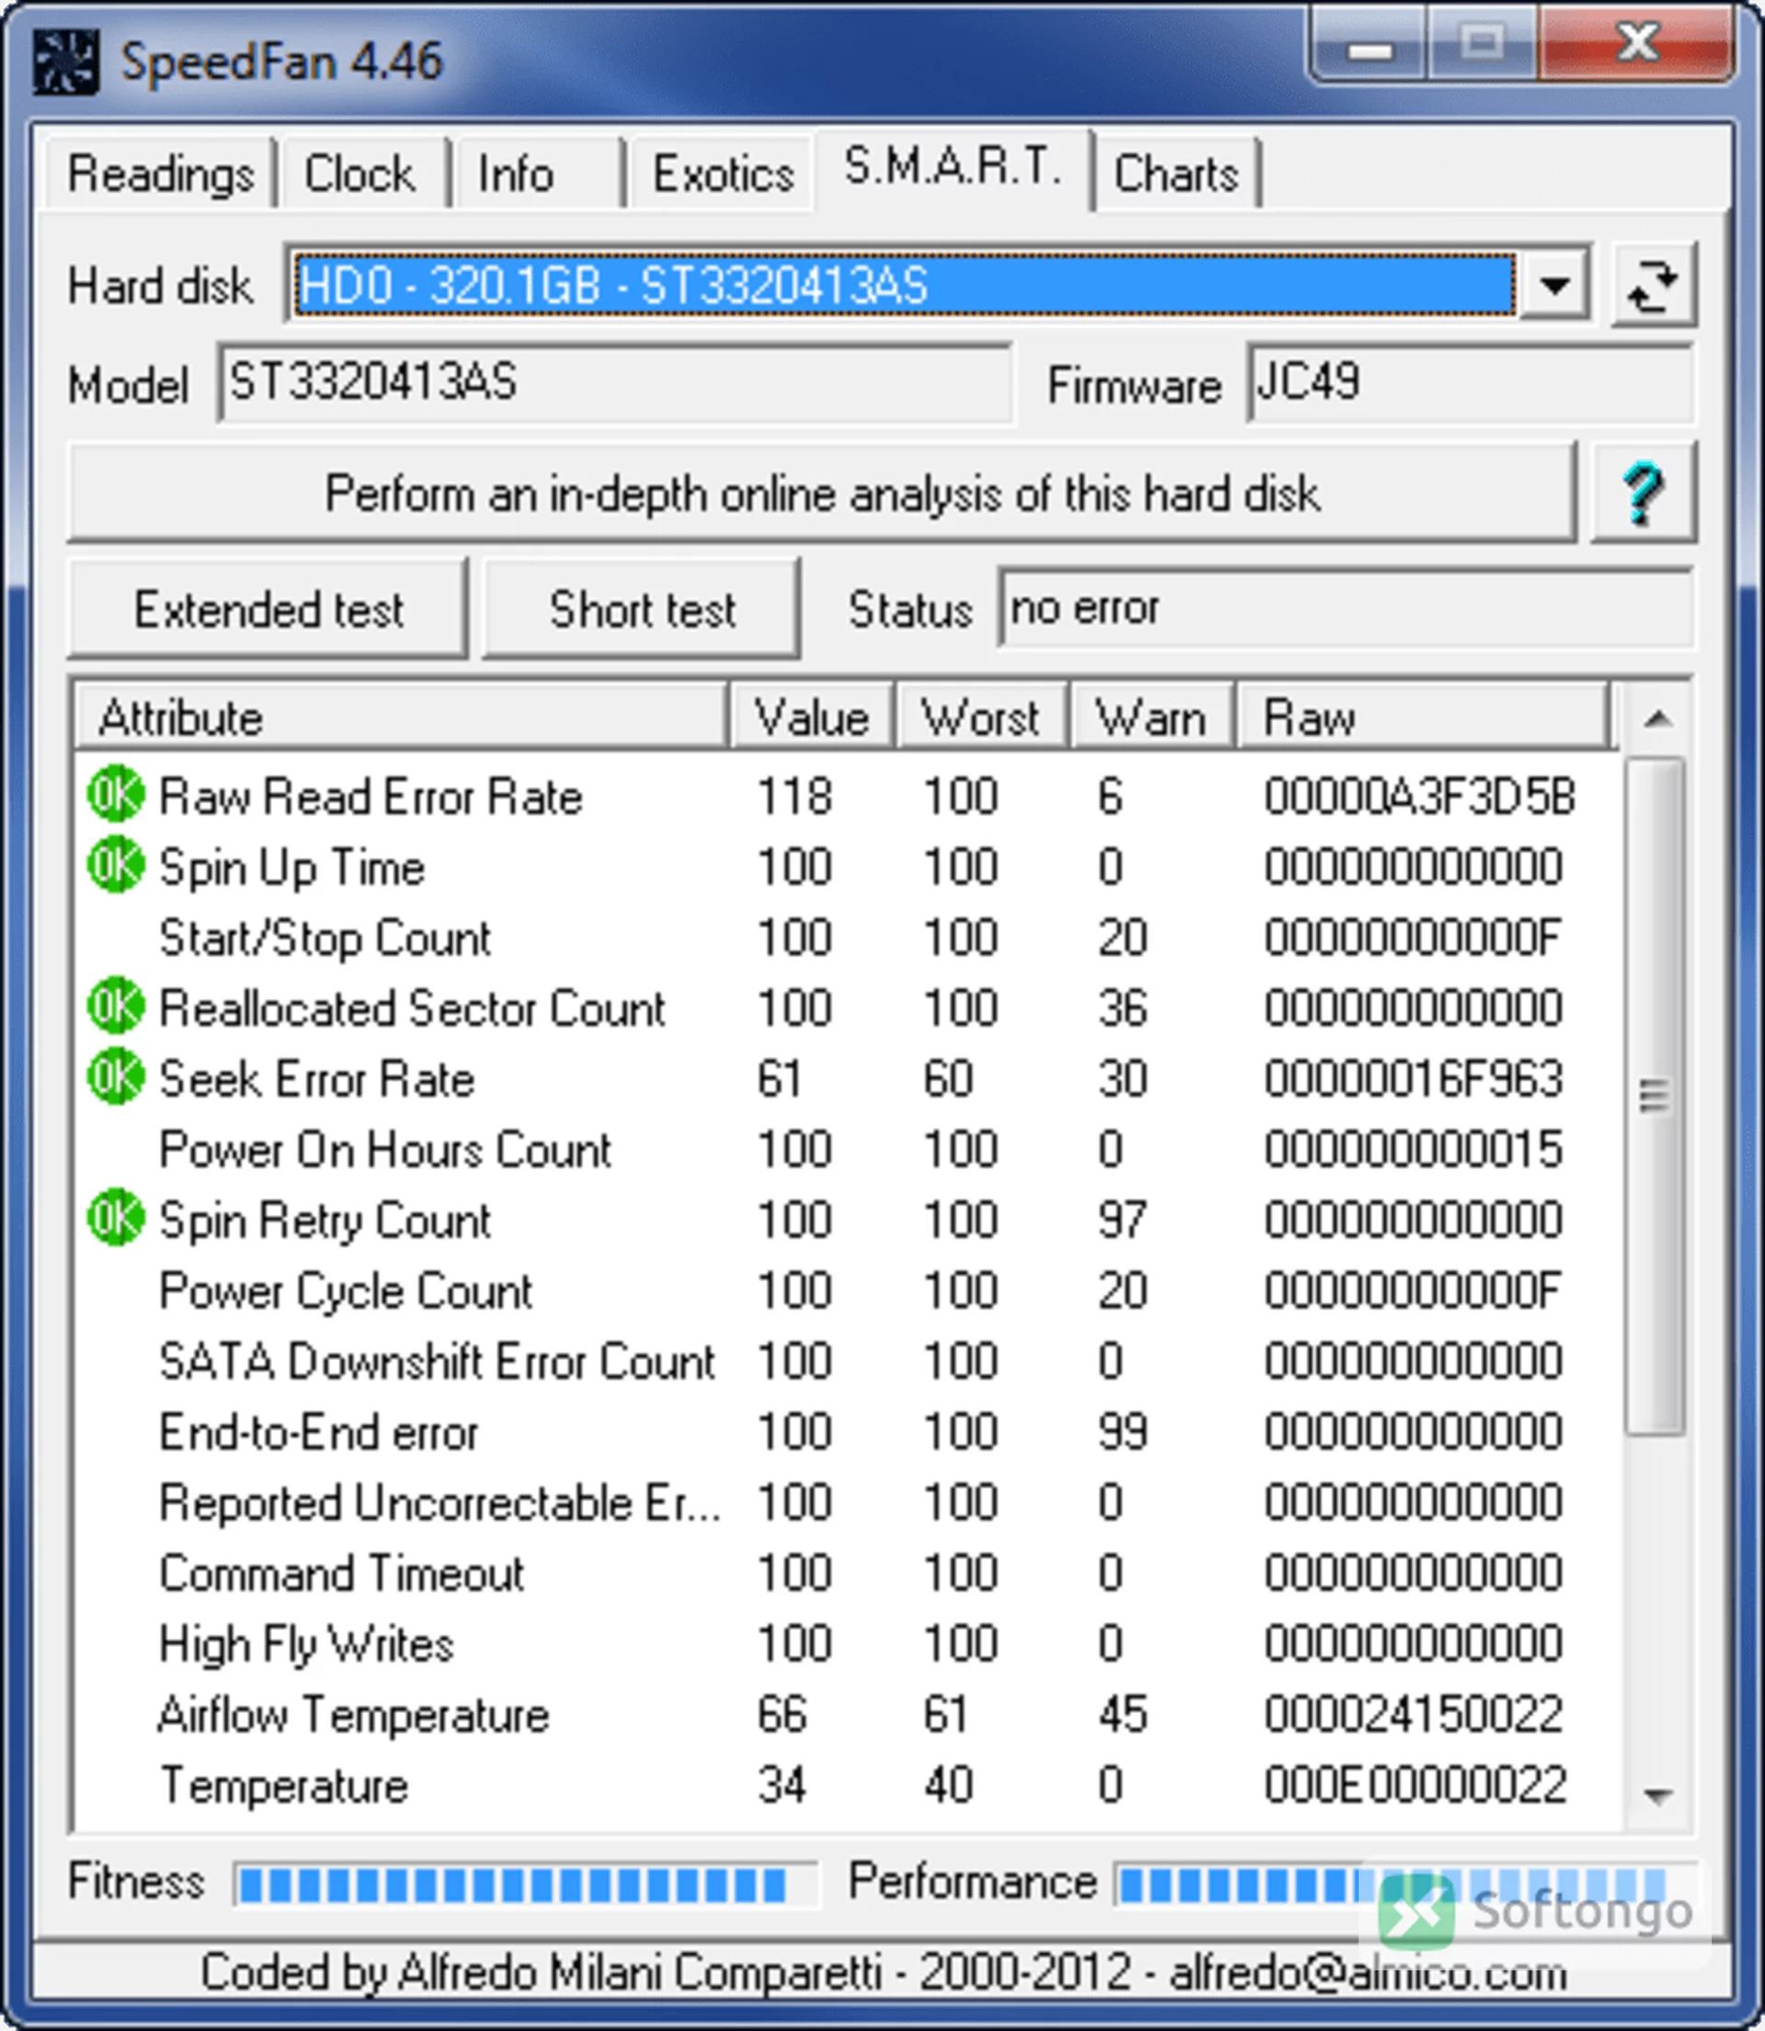Click the Warn value 99 for End-to-End error
The height and width of the screenshot is (2031, 1765).
pyautogui.click(x=1122, y=1432)
